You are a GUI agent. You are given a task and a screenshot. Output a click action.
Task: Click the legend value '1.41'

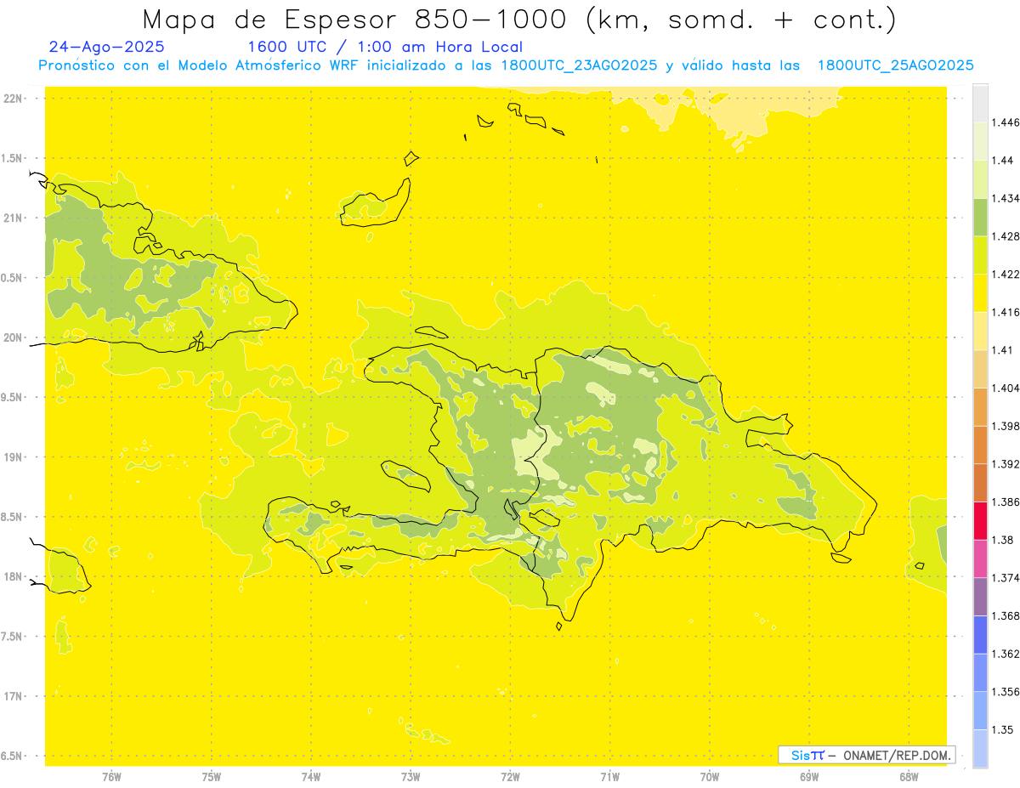point(1003,350)
